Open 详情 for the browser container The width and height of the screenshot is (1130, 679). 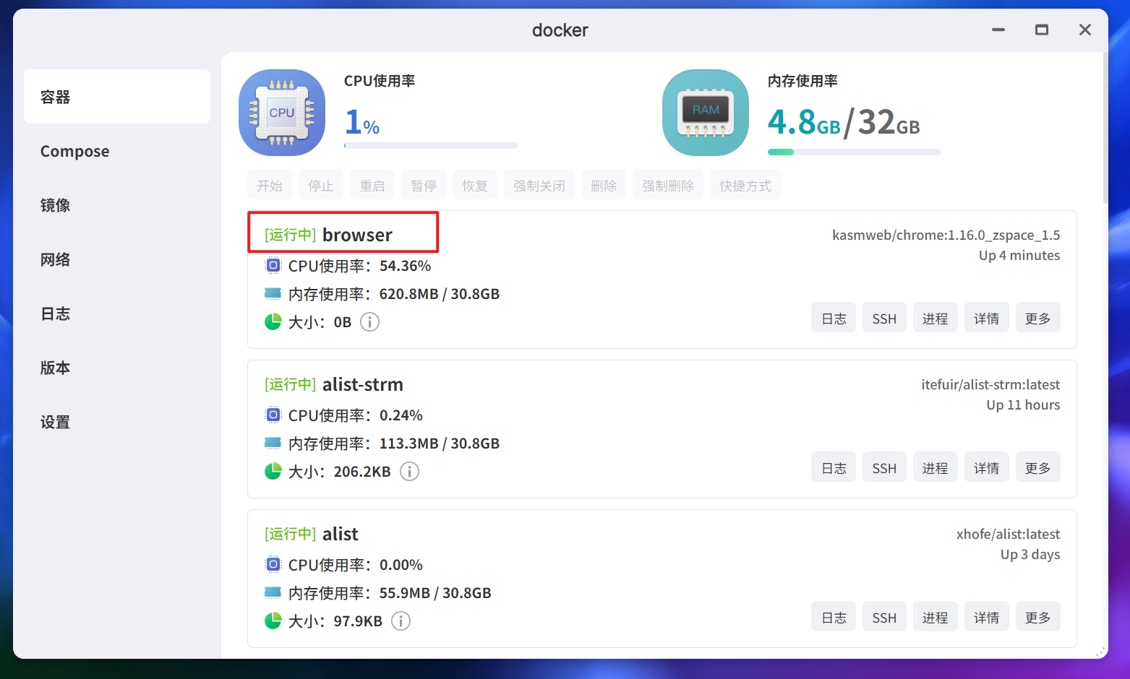tap(986, 318)
